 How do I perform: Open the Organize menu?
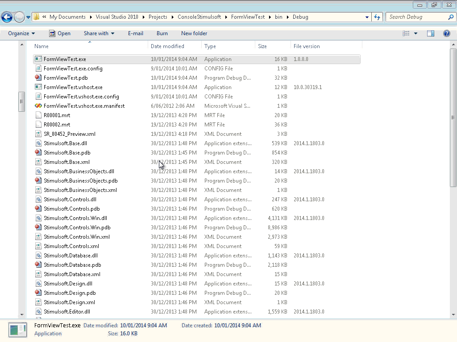pos(21,33)
